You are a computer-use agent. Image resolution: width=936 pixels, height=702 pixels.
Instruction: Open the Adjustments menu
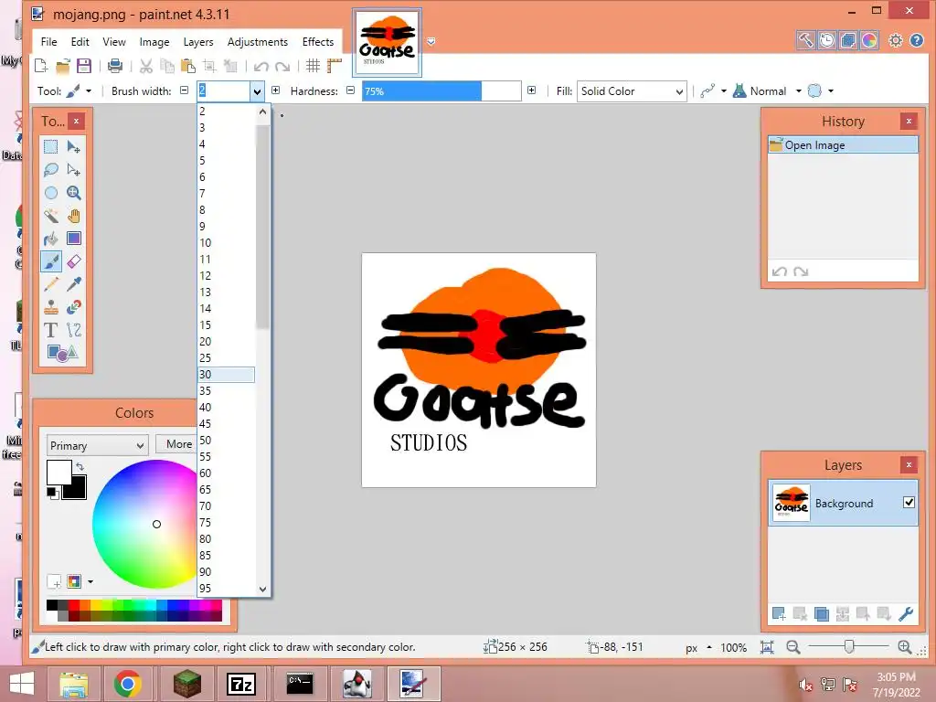tap(257, 42)
